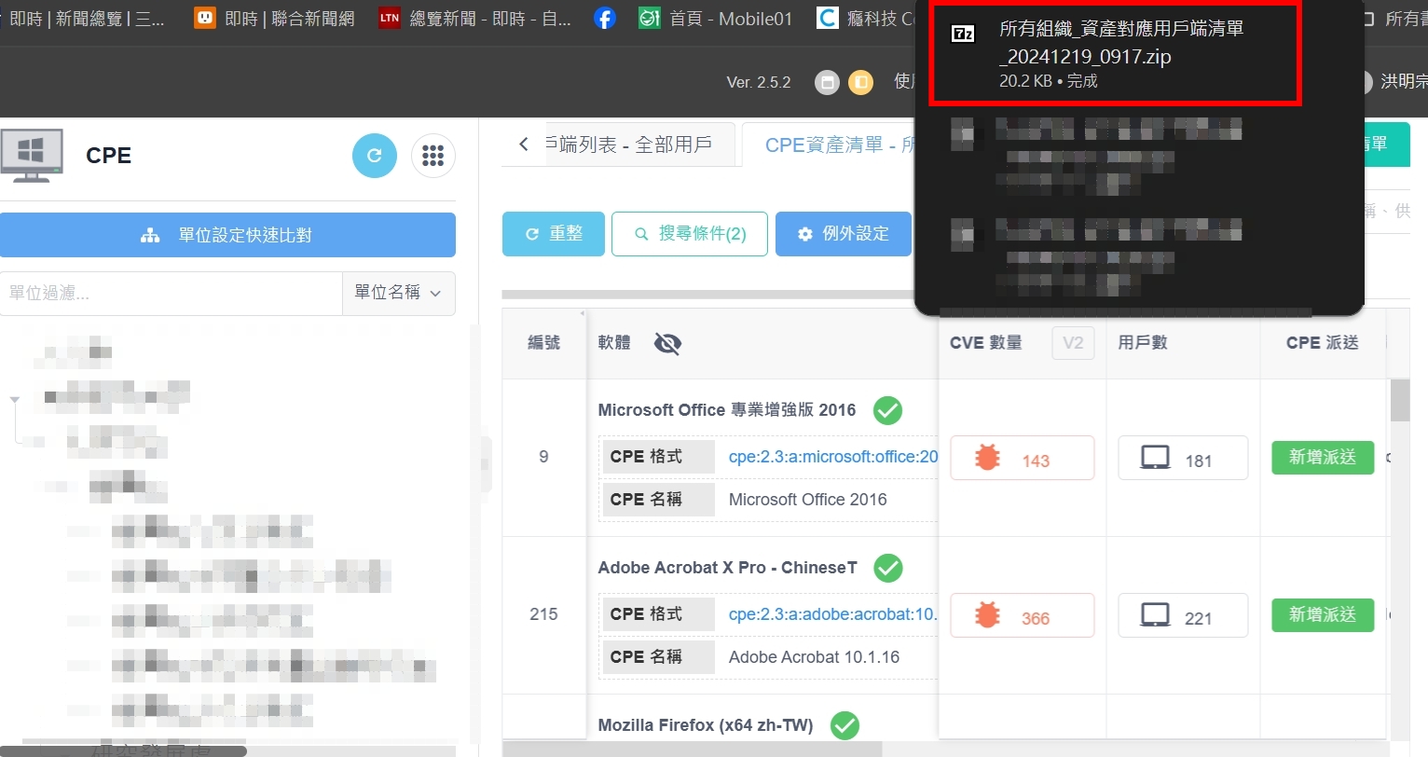The image size is (1428, 757).
Task: Click Adobe Acrobat X Pro - ChineseT title
Action: (728, 568)
